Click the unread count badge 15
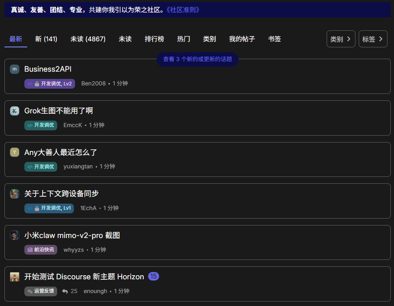 coord(153,276)
